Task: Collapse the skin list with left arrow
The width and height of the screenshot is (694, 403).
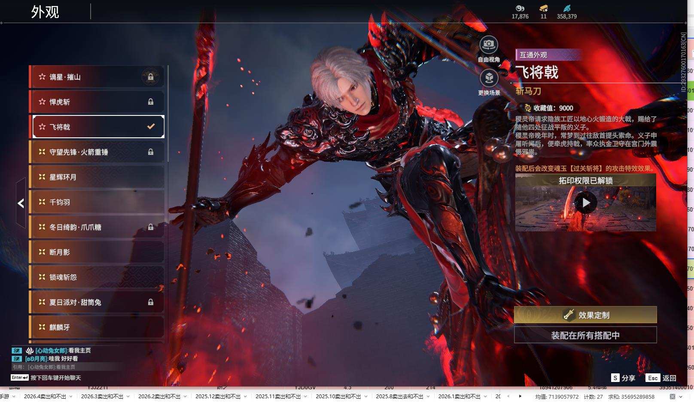Action: click(21, 203)
